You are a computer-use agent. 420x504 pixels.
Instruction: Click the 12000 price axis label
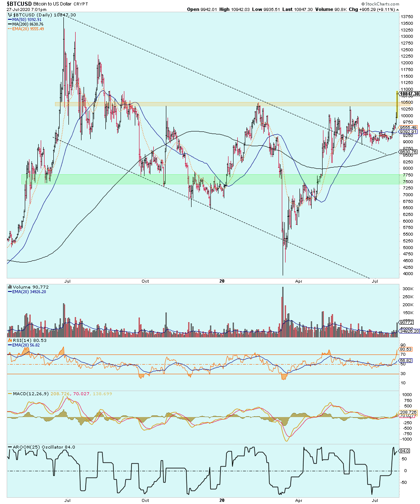(x=407, y=63)
